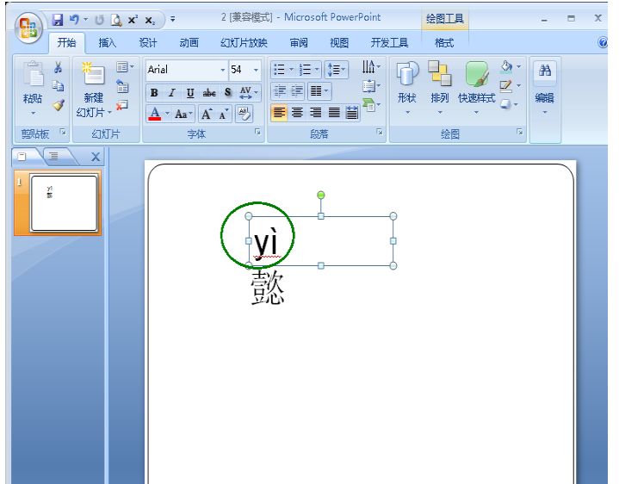Decrease font size with small A

[x=224, y=114]
